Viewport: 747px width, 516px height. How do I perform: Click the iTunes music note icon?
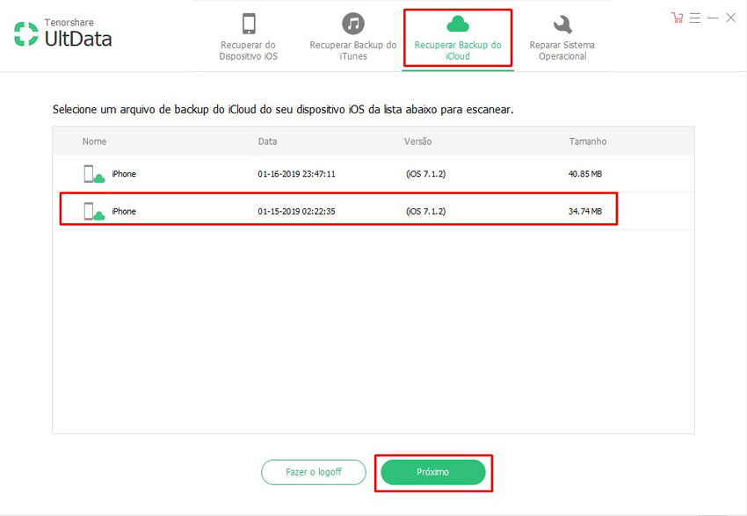(x=353, y=24)
